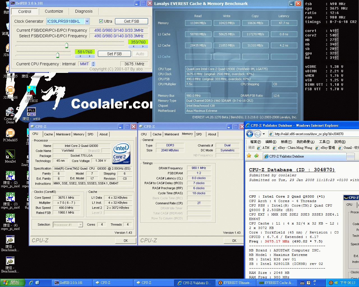
Task: Open the Mainboard tab in left CPU-Z window
Action: pos(63,134)
